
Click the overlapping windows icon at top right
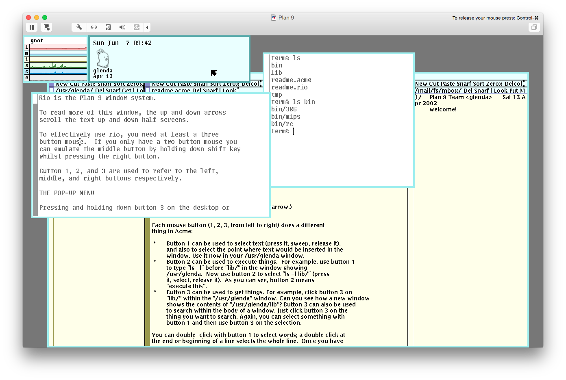pos(534,27)
